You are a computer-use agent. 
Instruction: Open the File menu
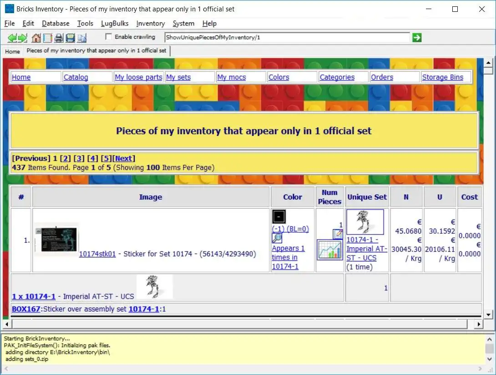click(10, 23)
